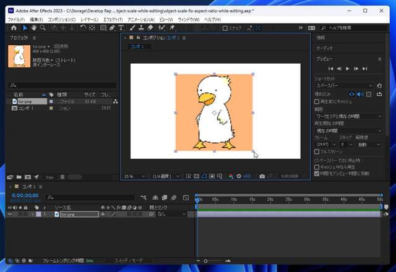
Task: Open the 自動 resolution dropdown
Action: tap(369, 144)
